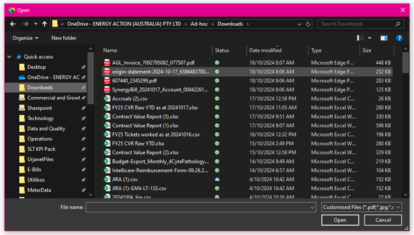Click the File name input field
This screenshot has width=414, height=235.
(201, 207)
